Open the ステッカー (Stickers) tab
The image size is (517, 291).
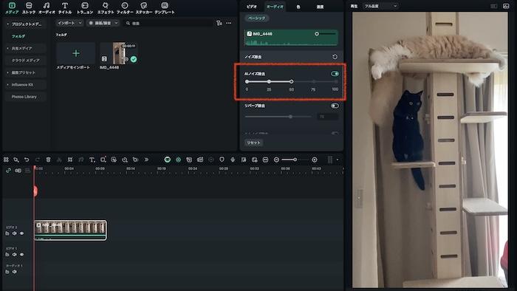pyautogui.click(x=144, y=8)
